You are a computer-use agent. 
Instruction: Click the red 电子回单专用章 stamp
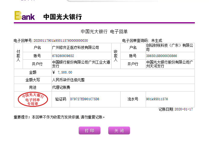click(x=33, y=99)
